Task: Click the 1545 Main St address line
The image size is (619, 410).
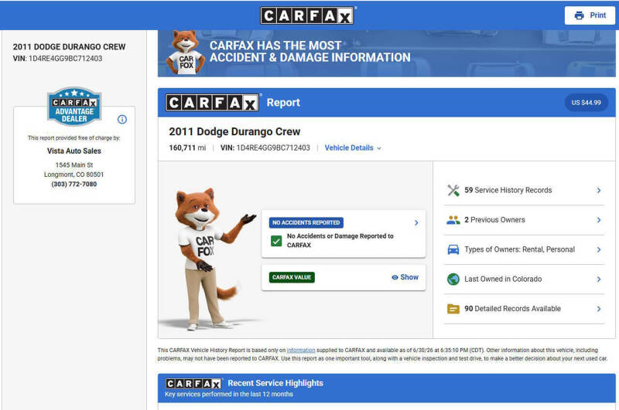Action: pos(74,165)
